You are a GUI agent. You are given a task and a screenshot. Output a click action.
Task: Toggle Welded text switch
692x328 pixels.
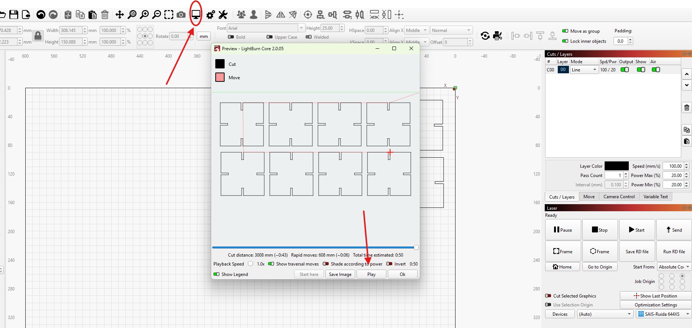309,37
